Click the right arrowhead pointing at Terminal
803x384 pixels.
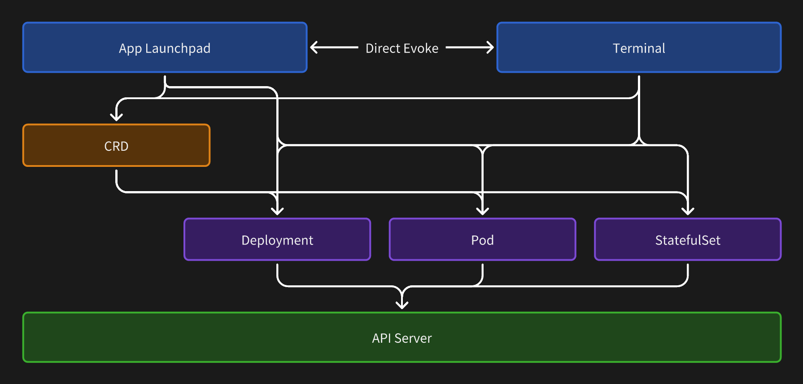490,48
